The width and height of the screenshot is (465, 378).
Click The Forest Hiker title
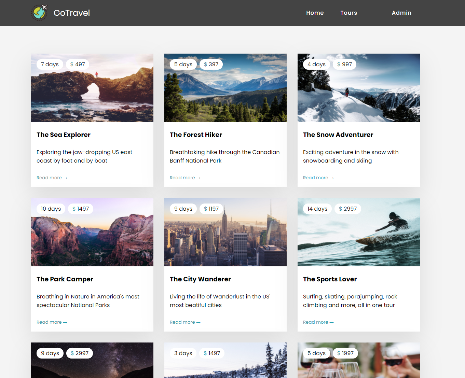click(x=196, y=135)
